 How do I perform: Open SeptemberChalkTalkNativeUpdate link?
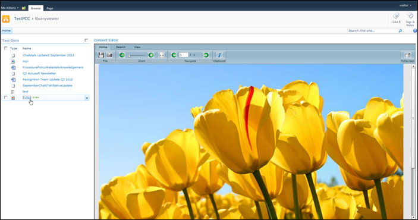pyautogui.click(x=48, y=86)
